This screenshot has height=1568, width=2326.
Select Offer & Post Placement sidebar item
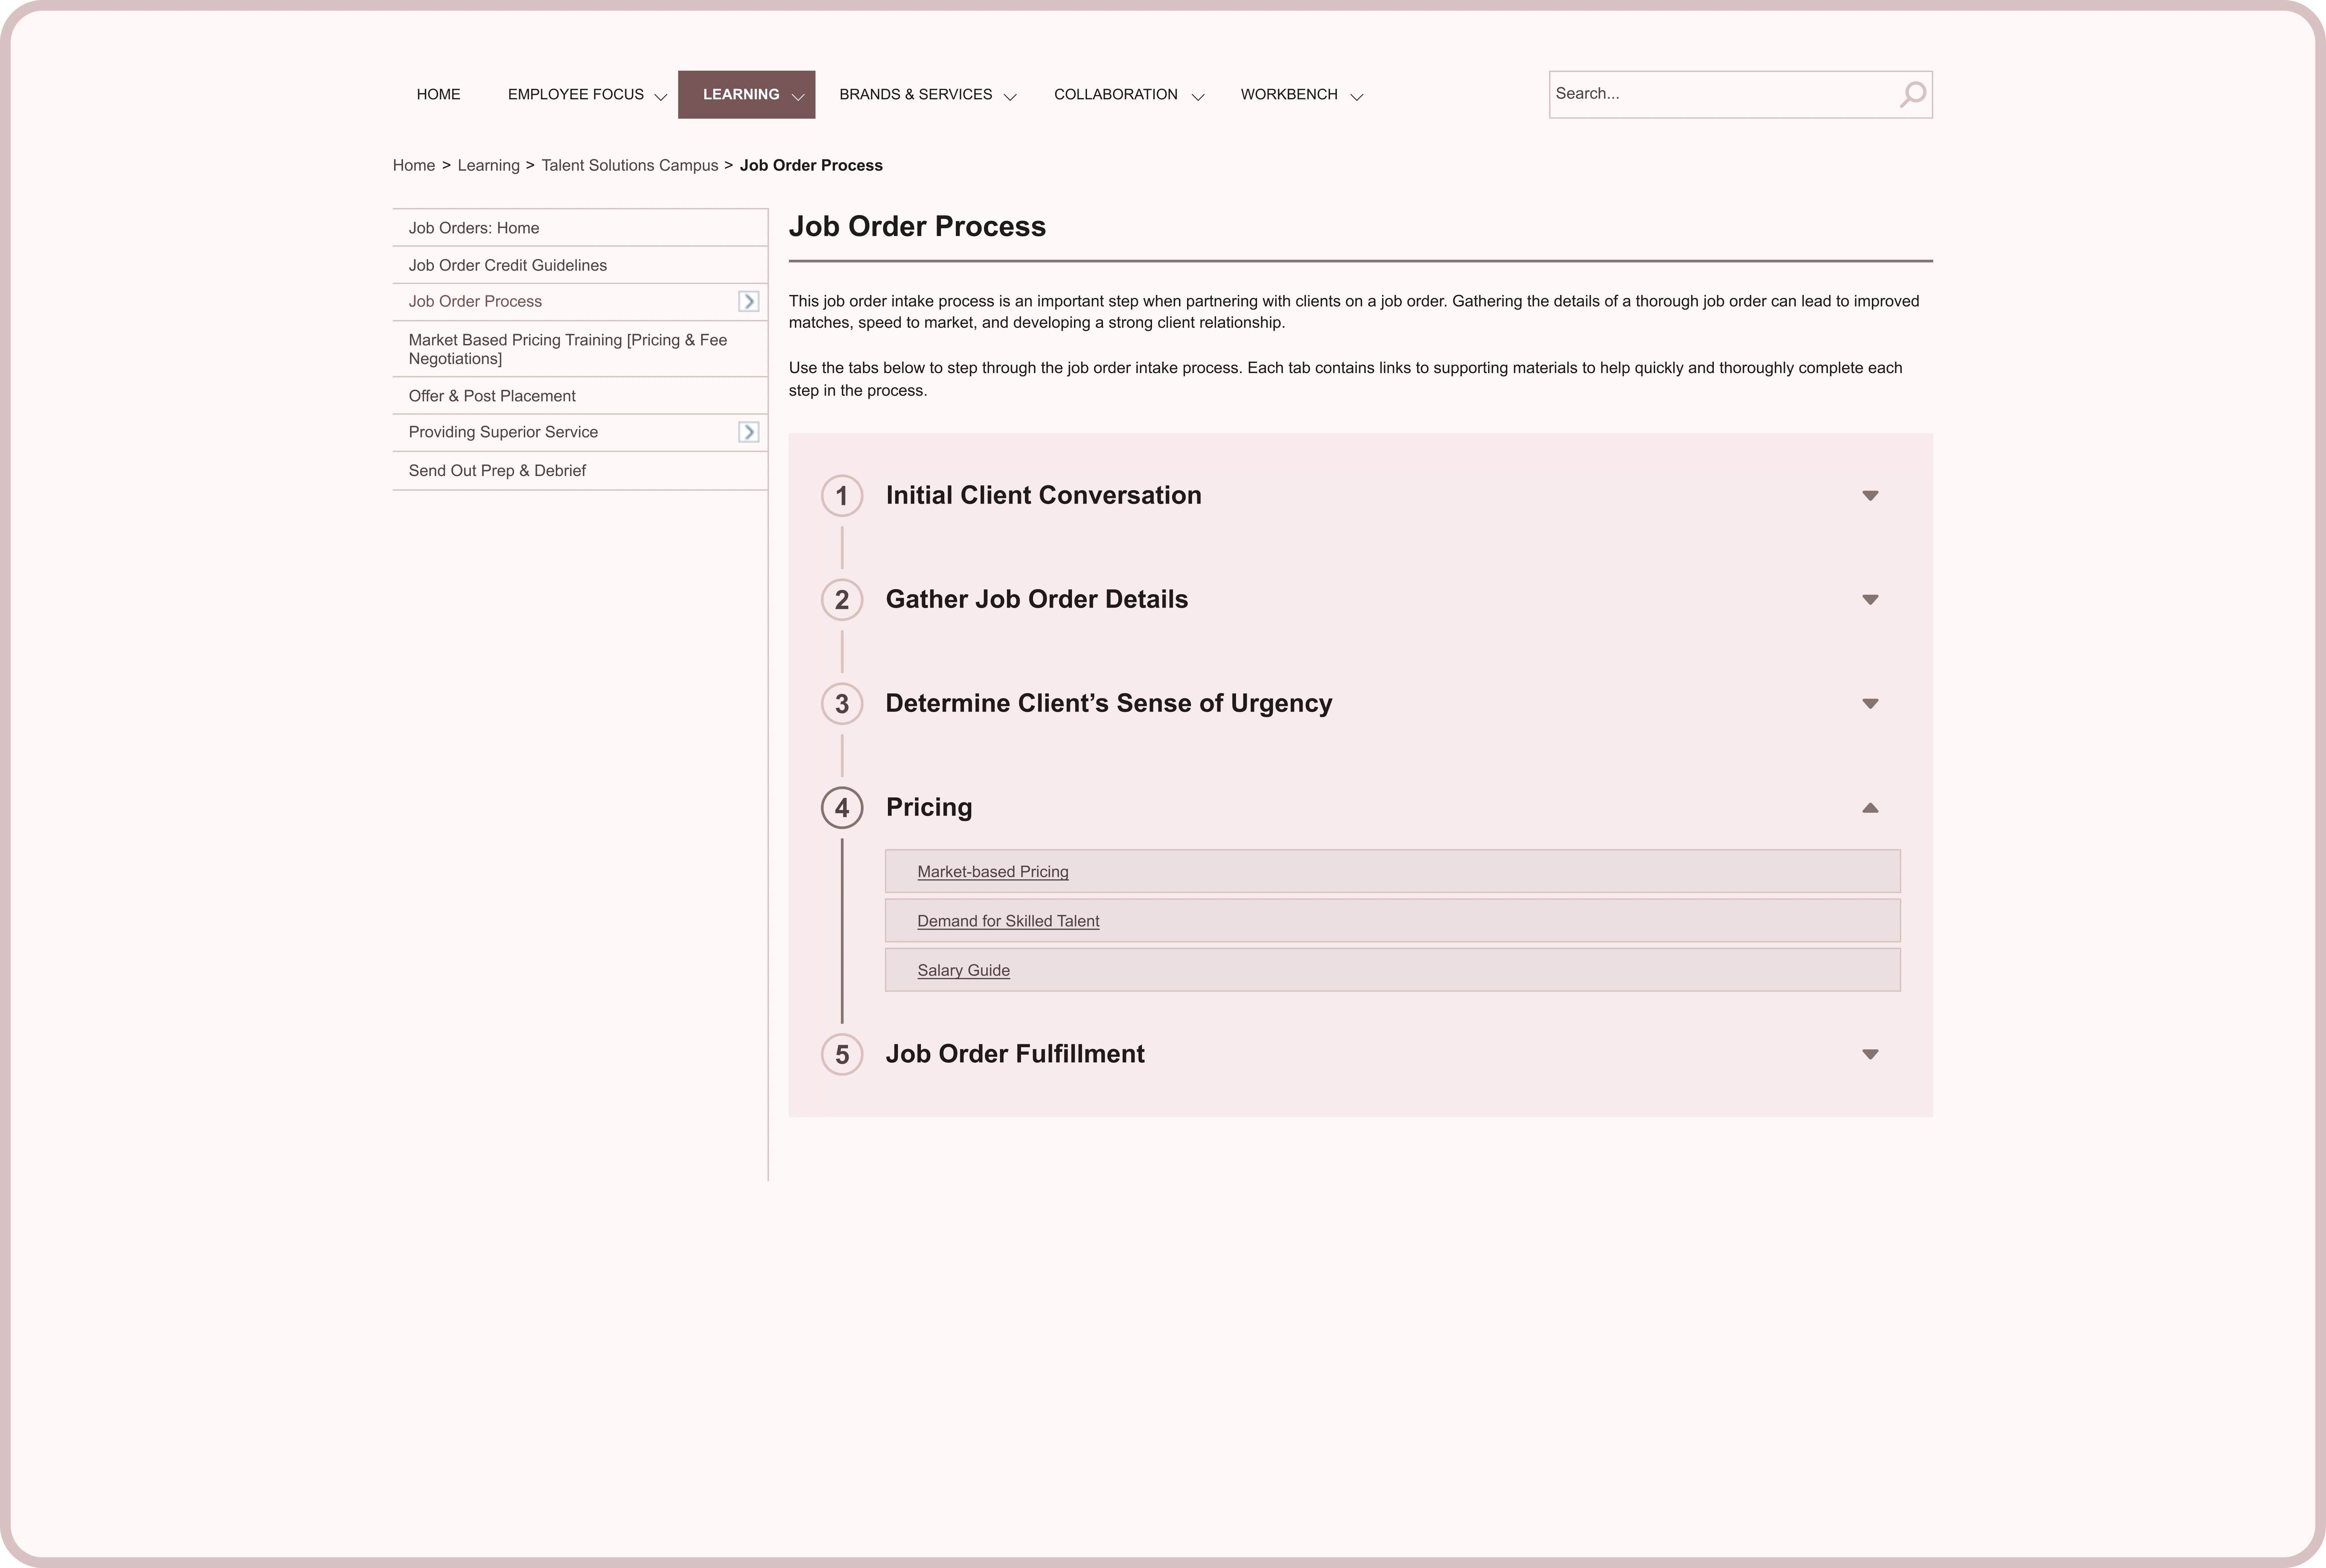[x=492, y=396]
